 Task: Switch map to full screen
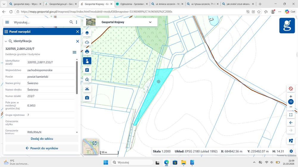(x=291, y=115)
